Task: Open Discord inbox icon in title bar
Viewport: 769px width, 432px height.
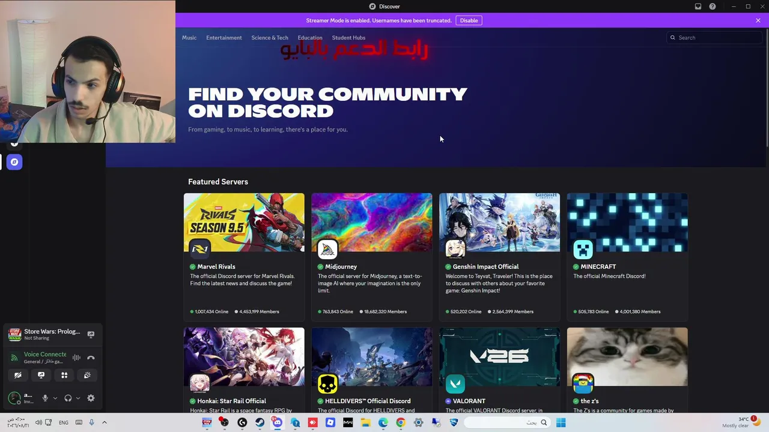Action: (698, 7)
